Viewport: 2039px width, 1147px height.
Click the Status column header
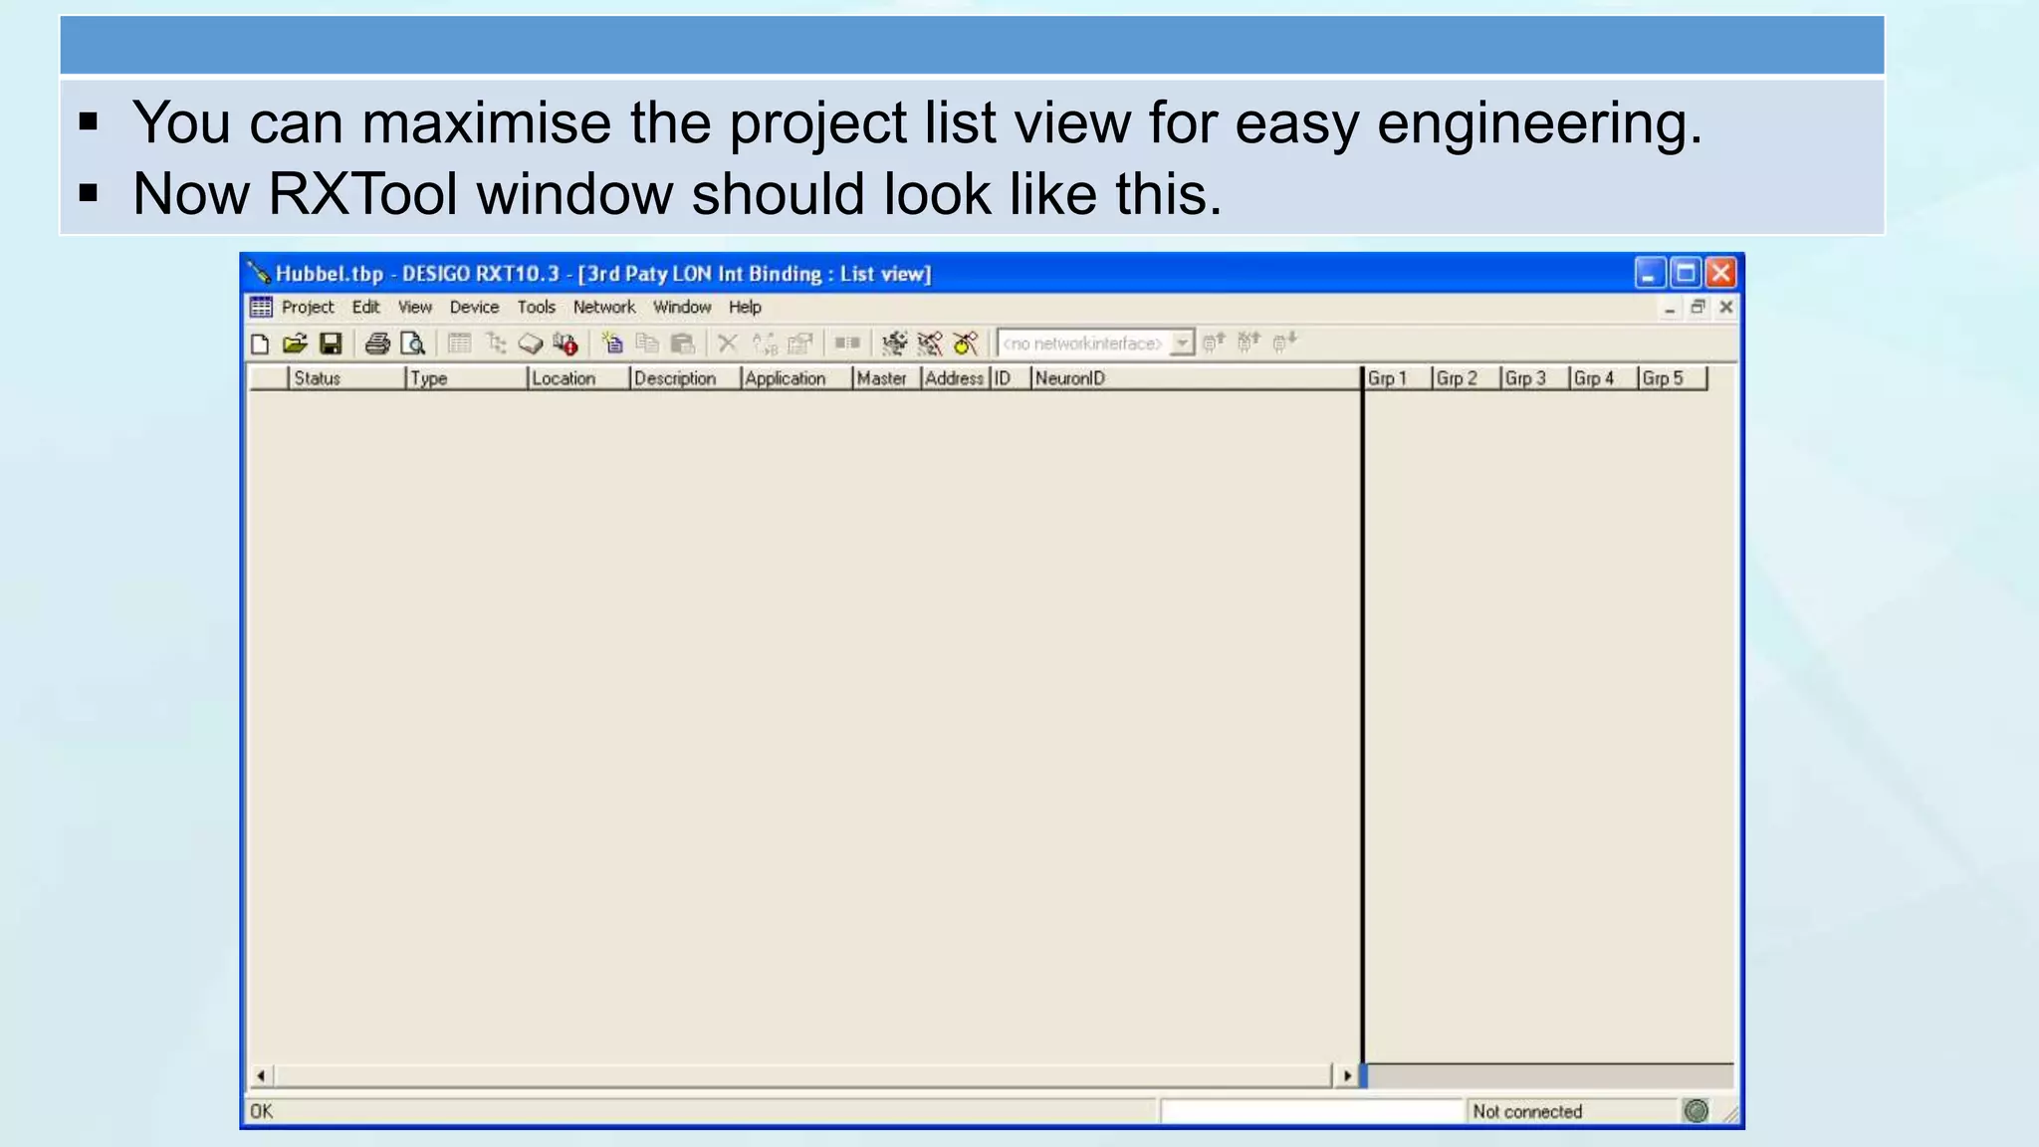pos(344,378)
